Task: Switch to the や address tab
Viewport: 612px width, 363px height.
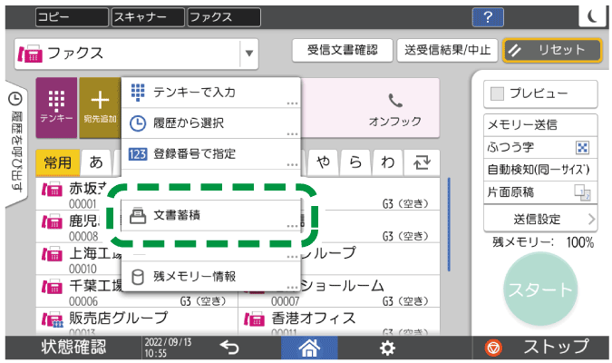Action: (323, 162)
